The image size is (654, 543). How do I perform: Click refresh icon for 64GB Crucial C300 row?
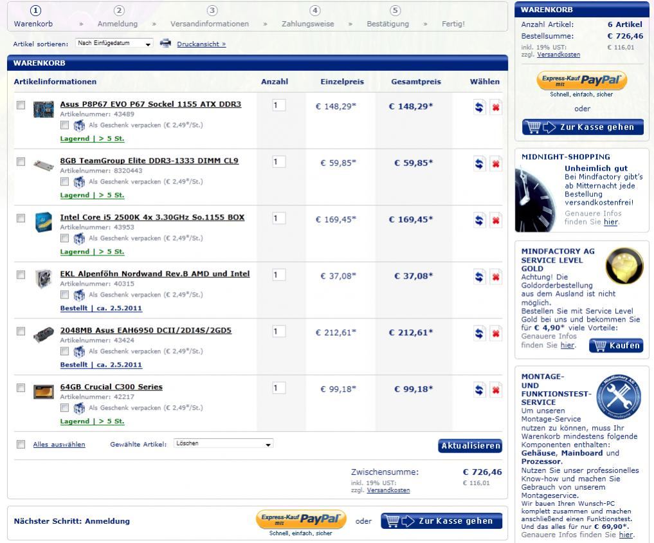click(479, 390)
